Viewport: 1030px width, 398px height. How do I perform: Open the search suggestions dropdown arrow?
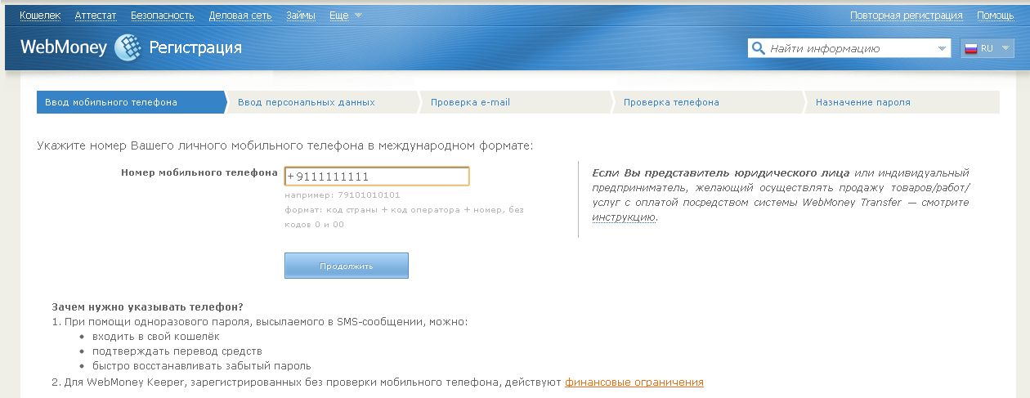[x=942, y=49]
